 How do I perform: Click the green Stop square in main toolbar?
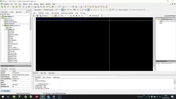[x=53, y=7]
